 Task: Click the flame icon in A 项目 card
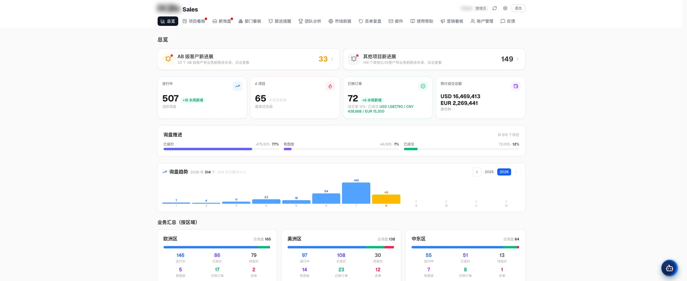pyautogui.click(x=330, y=86)
